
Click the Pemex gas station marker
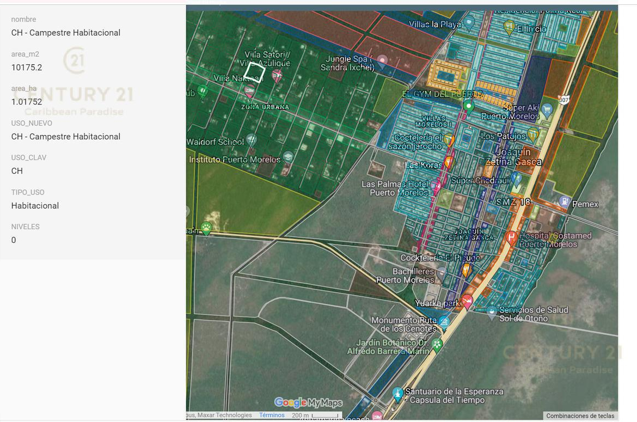[x=564, y=201]
